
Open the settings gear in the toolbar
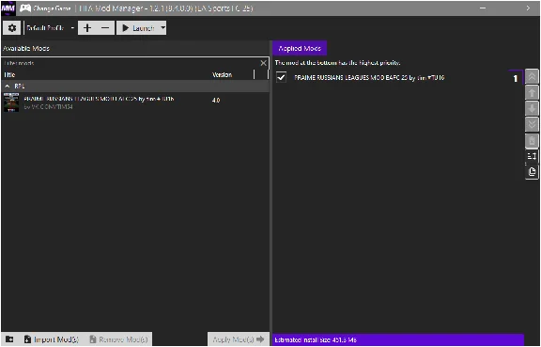click(11, 28)
